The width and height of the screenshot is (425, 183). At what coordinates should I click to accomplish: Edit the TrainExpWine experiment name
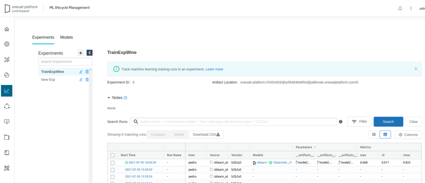point(81,72)
